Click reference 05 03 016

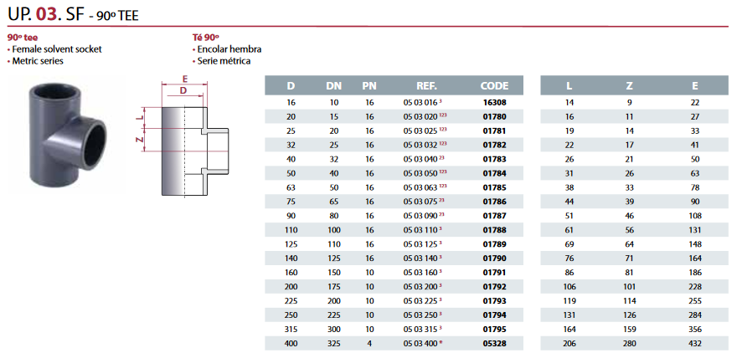point(421,102)
